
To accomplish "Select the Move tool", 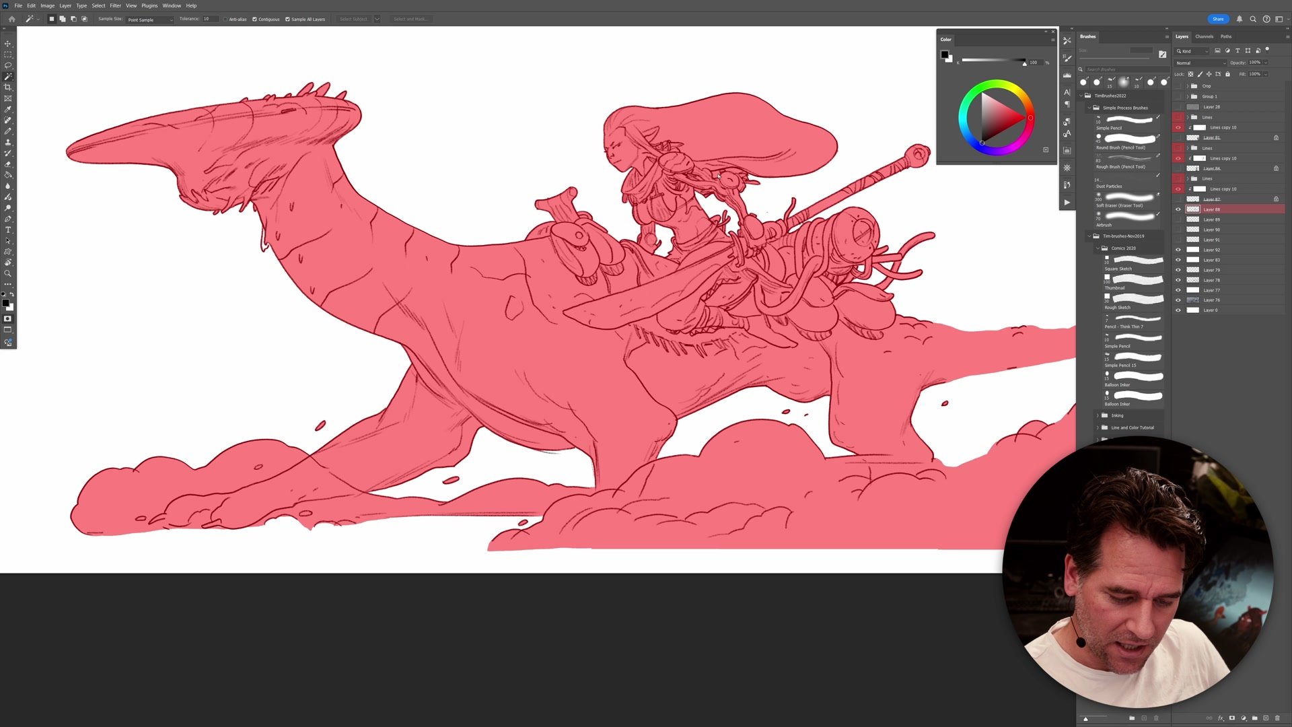I will pos(8,44).
